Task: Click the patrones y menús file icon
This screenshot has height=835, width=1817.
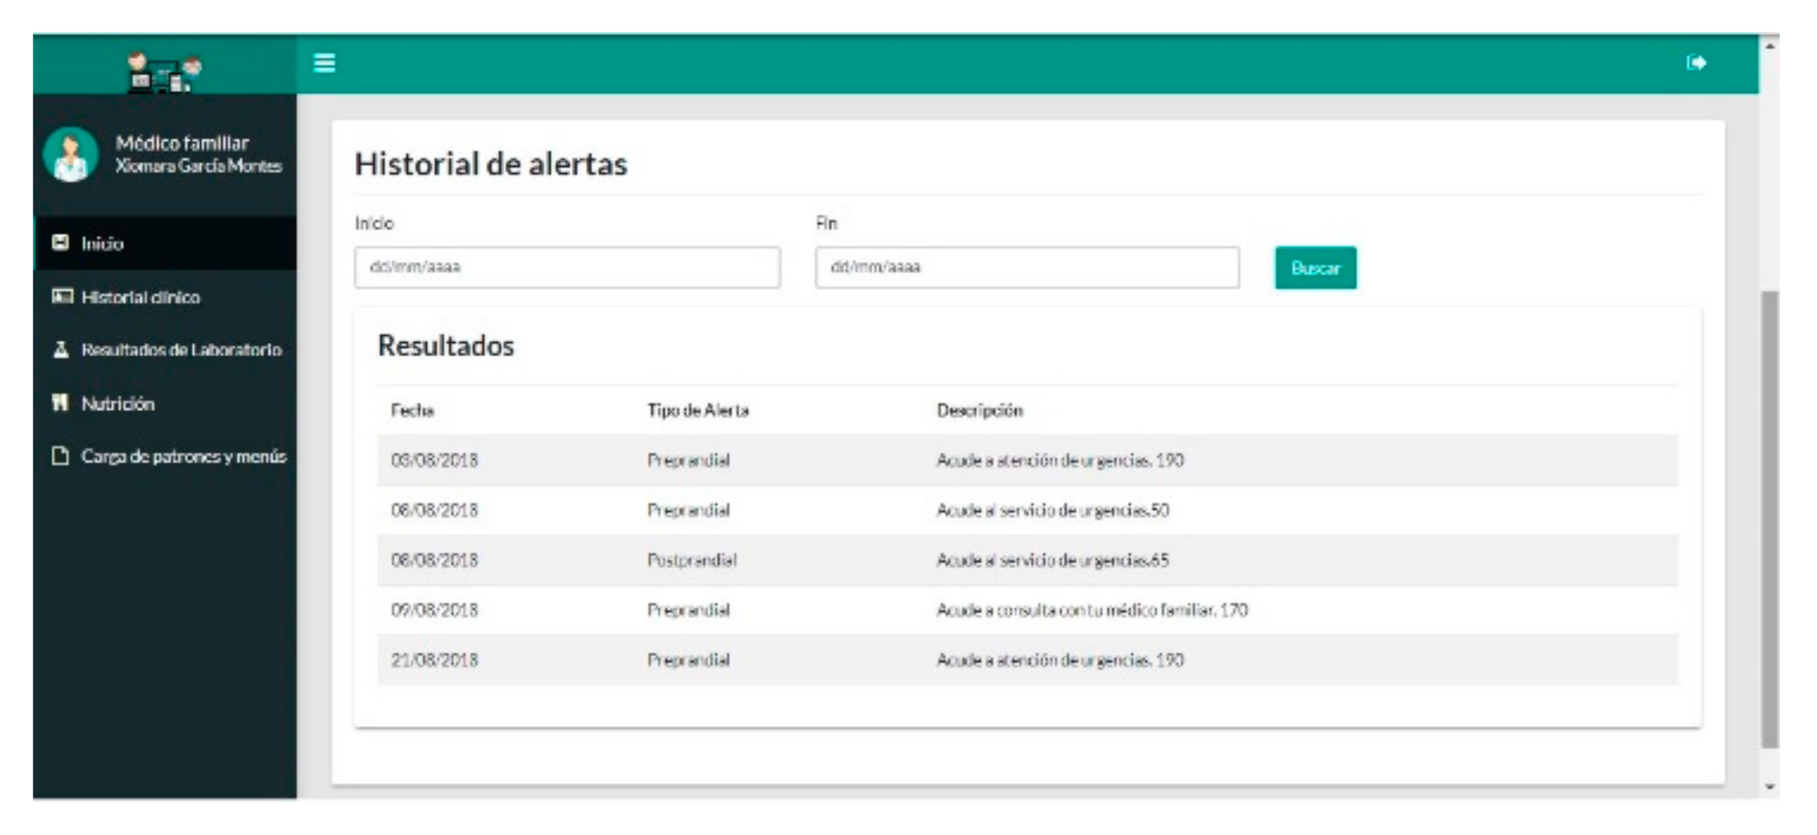Action: click(61, 456)
